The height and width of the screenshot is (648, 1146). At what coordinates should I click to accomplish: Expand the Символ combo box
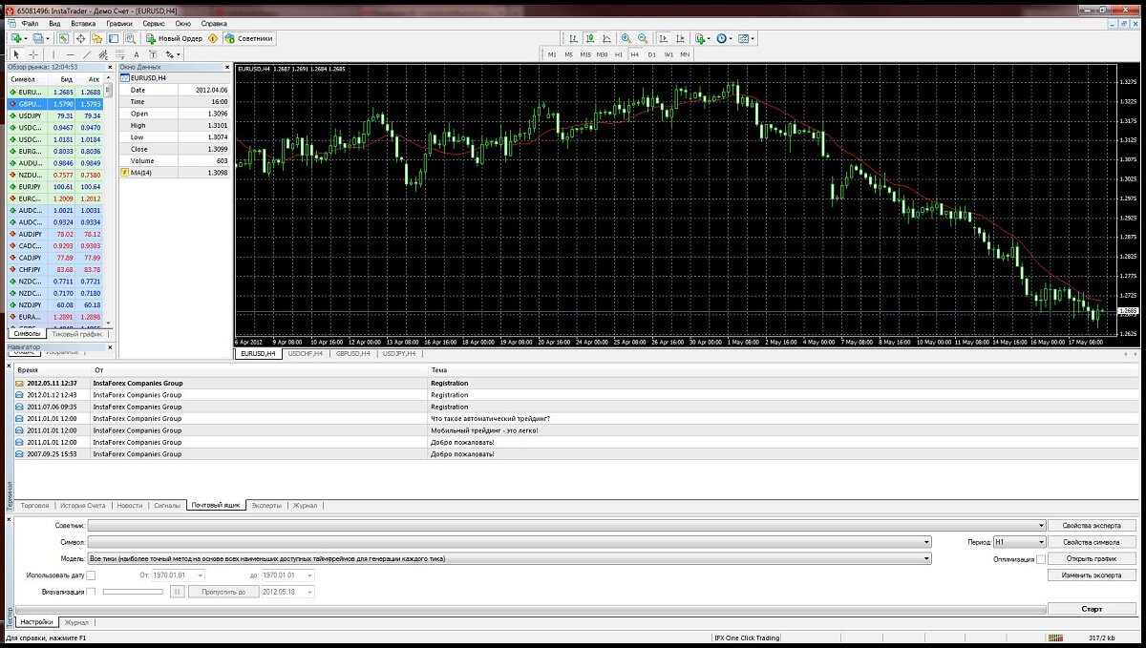(x=926, y=542)
